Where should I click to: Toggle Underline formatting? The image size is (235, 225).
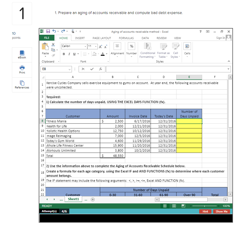click(x=74, y=54)
